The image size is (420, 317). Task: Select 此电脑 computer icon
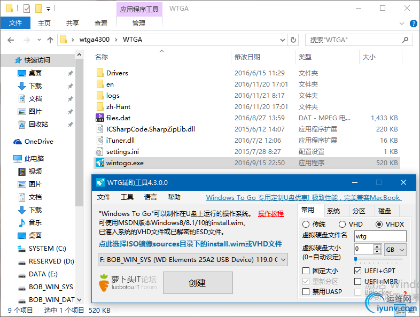[x=18, y=159]
